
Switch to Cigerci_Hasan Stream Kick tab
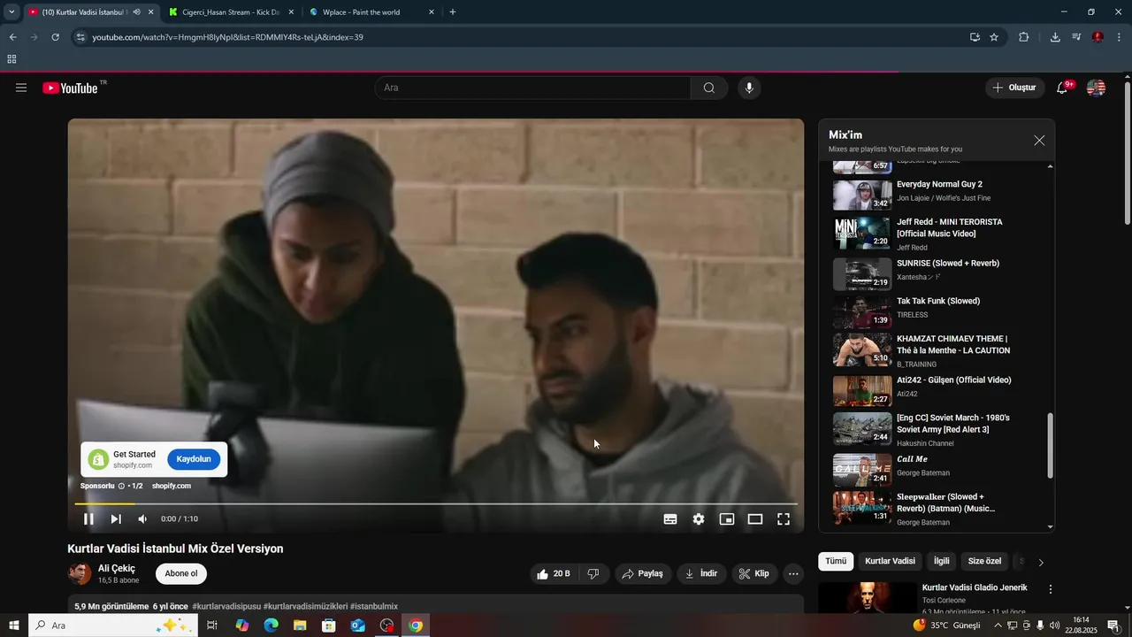pos(230,12)
